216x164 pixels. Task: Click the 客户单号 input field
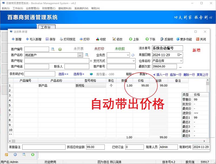121,67
